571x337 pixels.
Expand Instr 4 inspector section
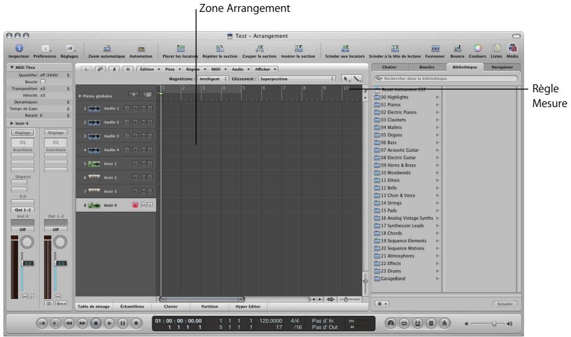pos(12,123)
